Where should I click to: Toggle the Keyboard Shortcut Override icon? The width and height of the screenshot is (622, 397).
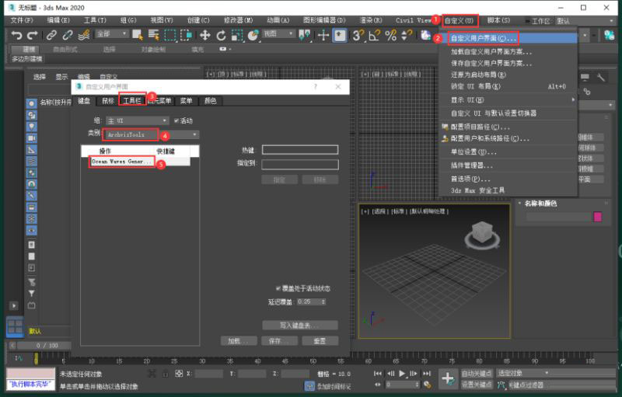coord(340,35)
